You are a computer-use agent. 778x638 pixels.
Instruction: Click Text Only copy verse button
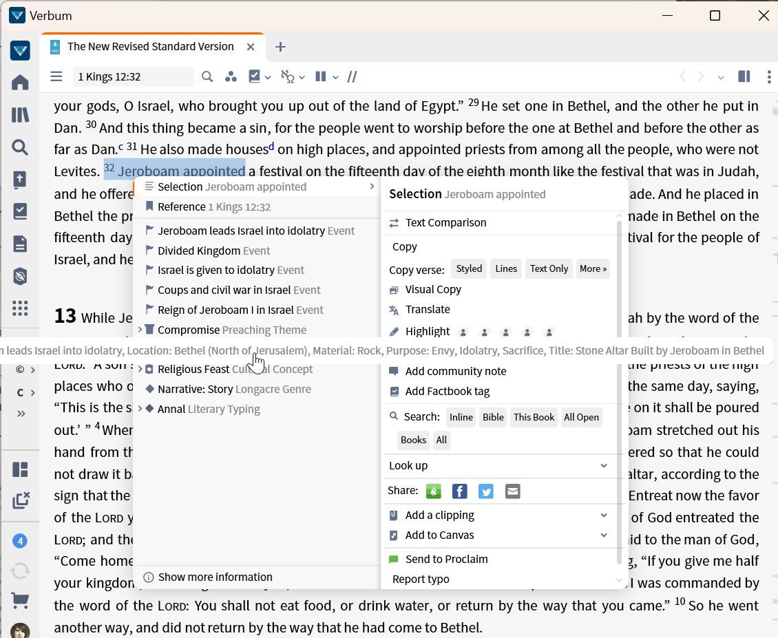(549, 268)
